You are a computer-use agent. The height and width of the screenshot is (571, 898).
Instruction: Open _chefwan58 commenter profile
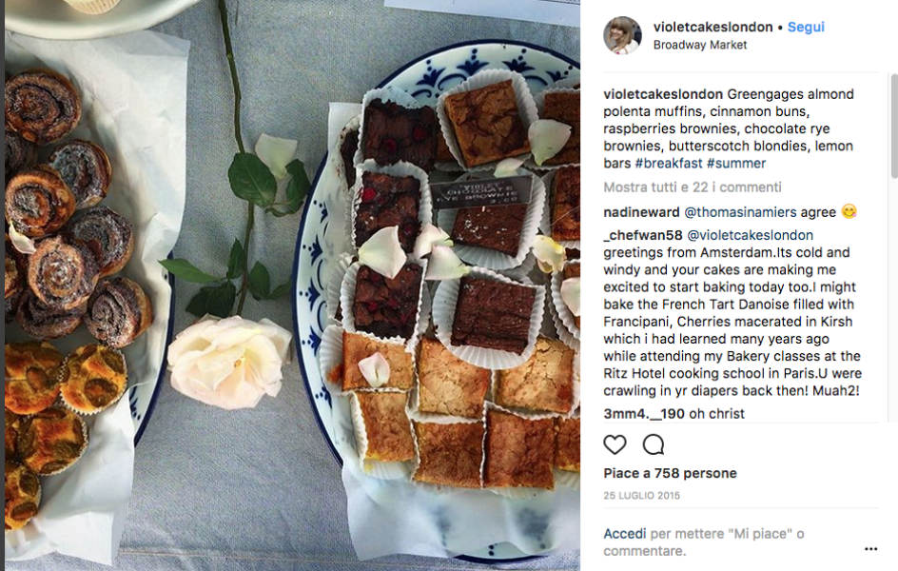tap(642, 235)
